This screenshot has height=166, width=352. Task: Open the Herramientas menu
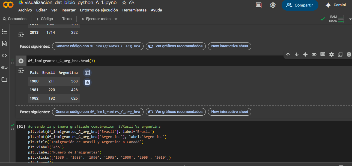point(134,10)
